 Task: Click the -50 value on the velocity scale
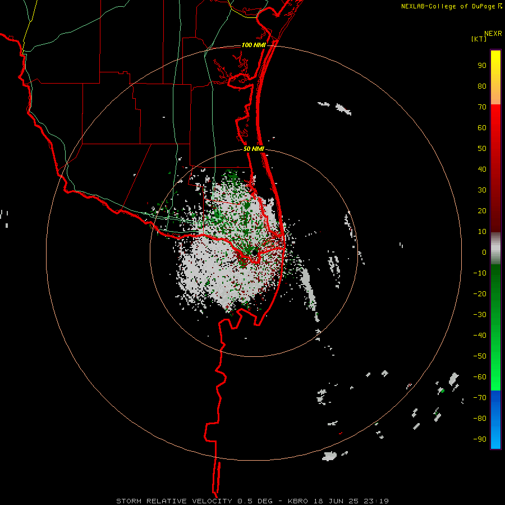tap(480, 356)
